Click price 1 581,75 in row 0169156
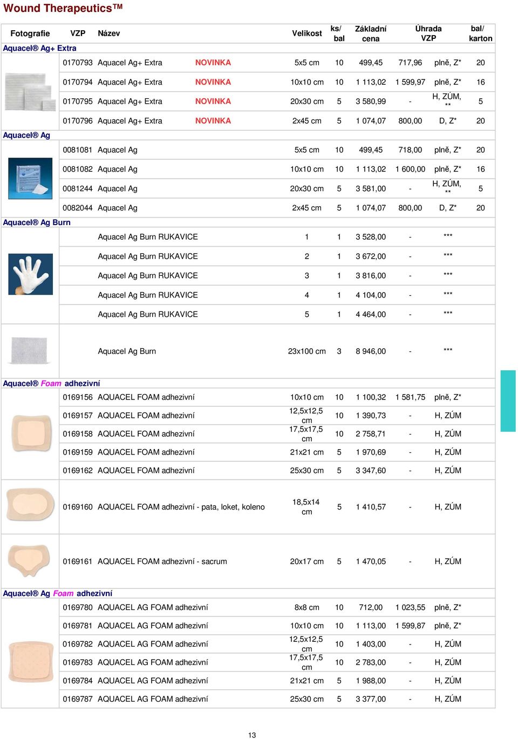The width and height of the screenshot is (518, 739). [x=410, y=397]
